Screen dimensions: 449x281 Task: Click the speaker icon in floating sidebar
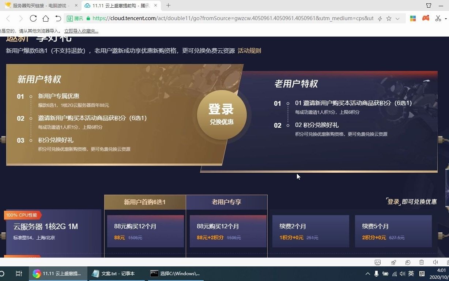tap(435, 262)
